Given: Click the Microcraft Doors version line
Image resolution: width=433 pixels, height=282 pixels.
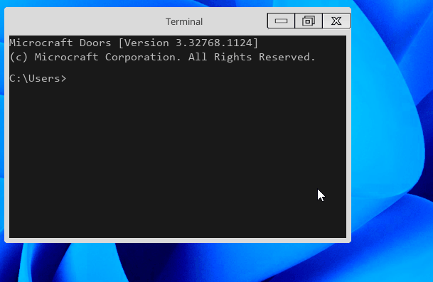Looking at the screenshot, I should 134,43.
